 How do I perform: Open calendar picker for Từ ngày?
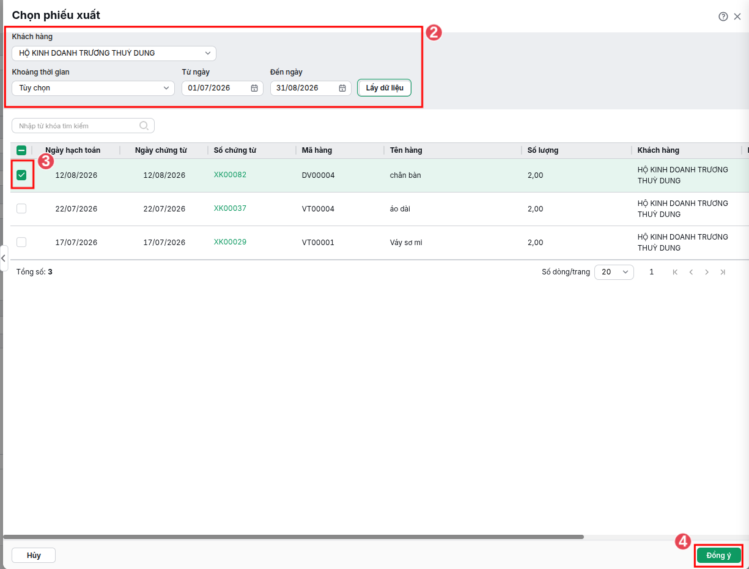pos(254,88)
